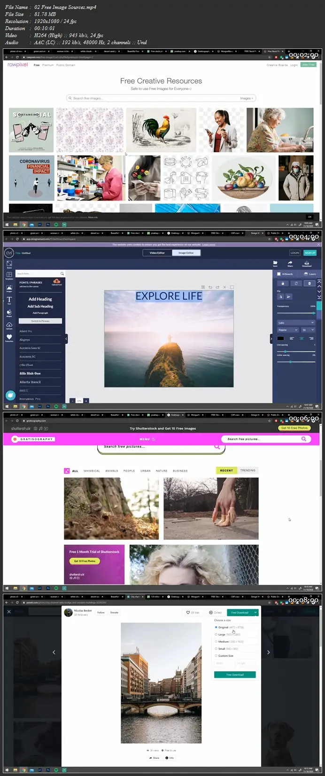
Task: Go to previous photo arrow on Pexels
Action: pos(54,652)
